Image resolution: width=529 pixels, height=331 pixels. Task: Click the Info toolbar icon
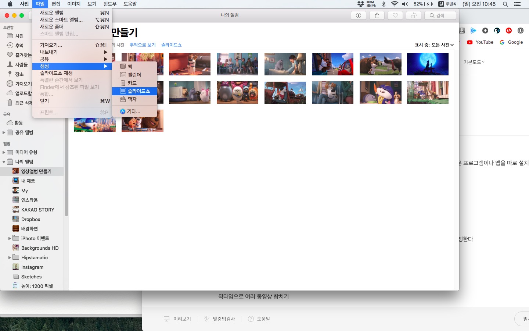pyautogui.click(x=359, y=15)
